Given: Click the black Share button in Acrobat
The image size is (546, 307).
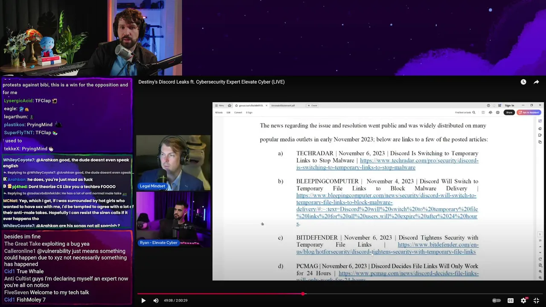Looking at the screenshot, I should pyautogui.click(x=509, y=113).
